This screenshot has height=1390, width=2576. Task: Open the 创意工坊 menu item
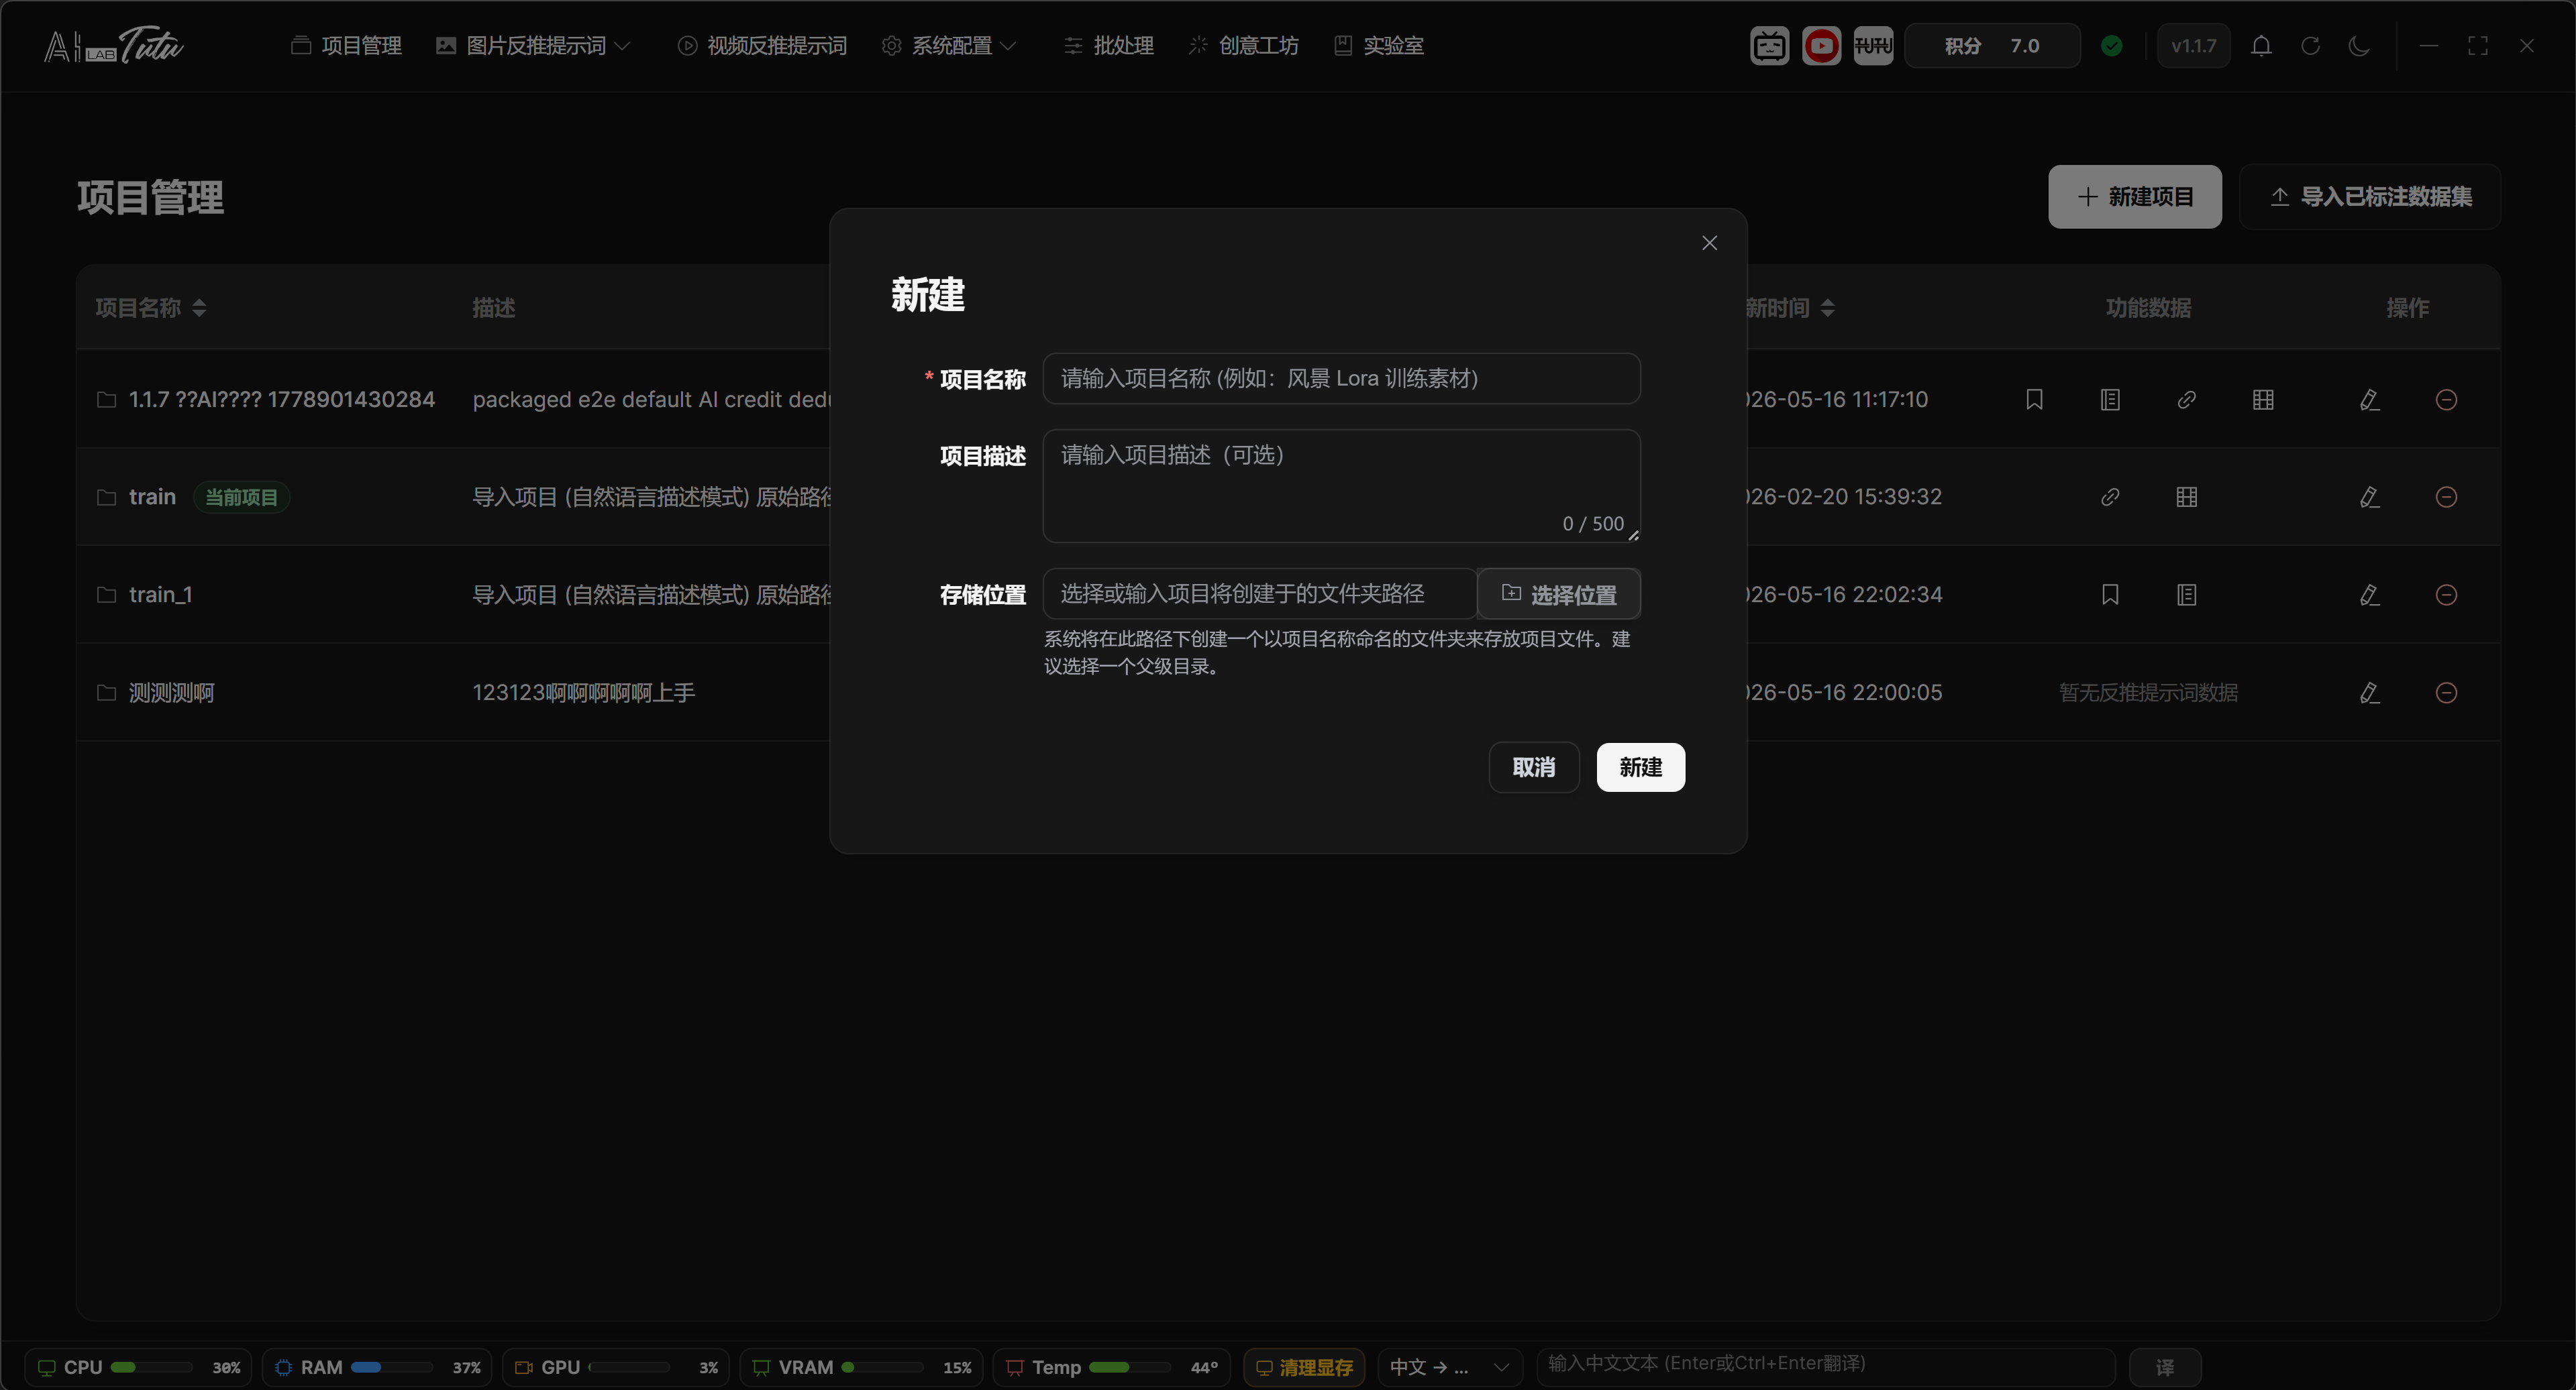pos(1243,46)
